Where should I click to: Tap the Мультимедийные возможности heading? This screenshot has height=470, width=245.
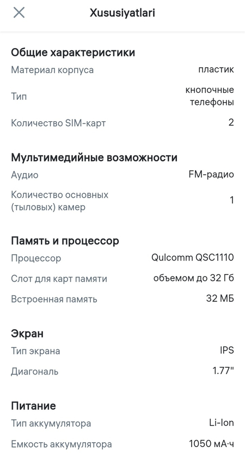[x=94, y=157]
